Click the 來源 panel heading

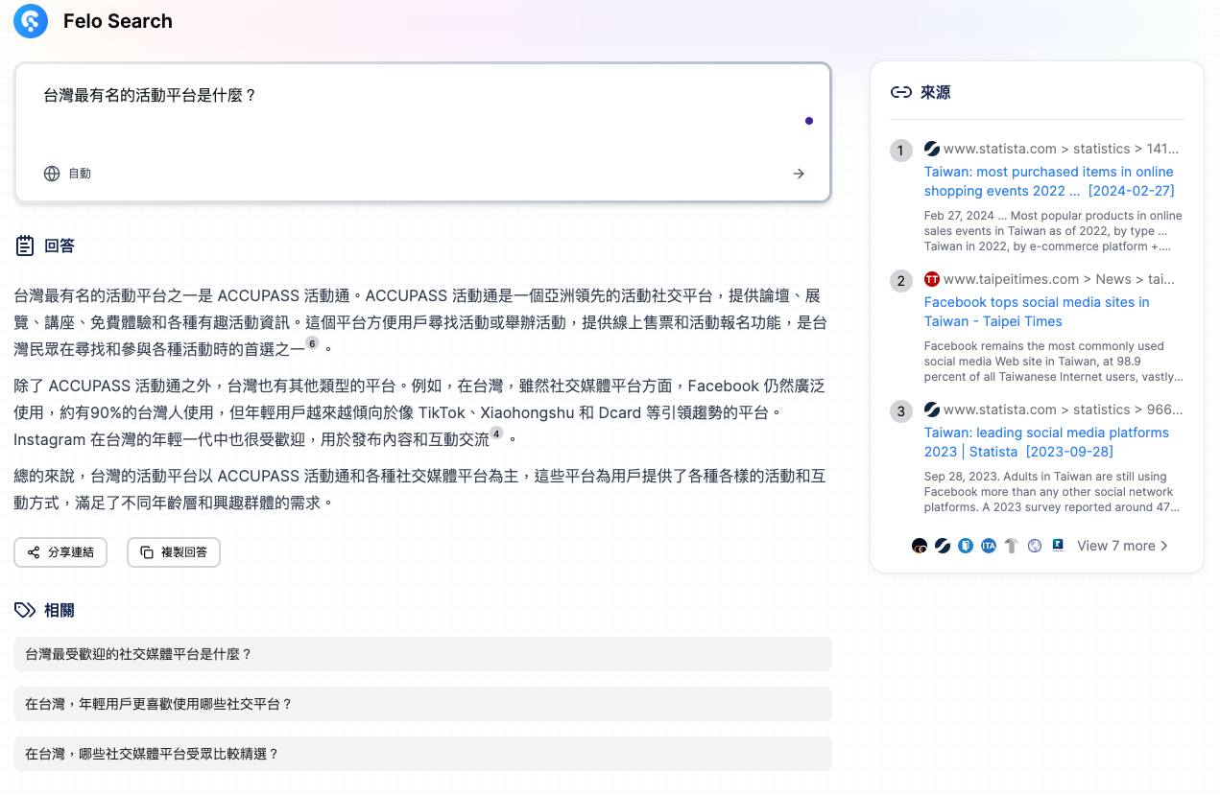coord(936,92)
